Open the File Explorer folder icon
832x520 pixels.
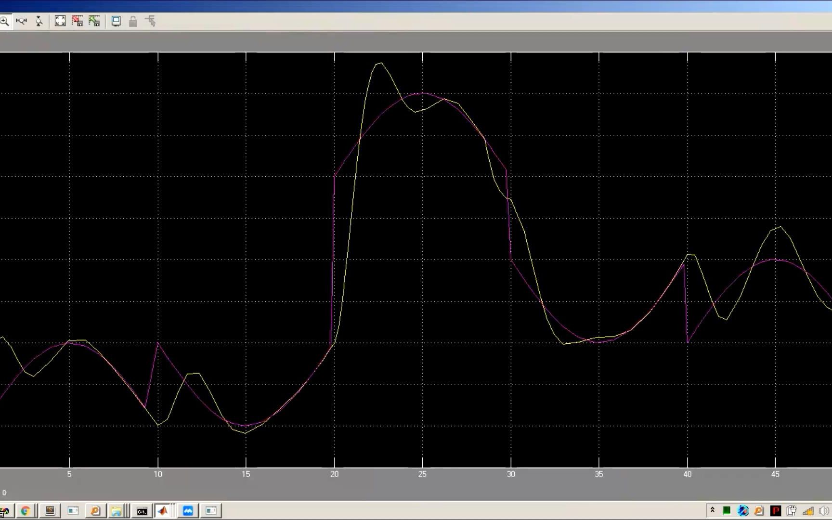117,511
